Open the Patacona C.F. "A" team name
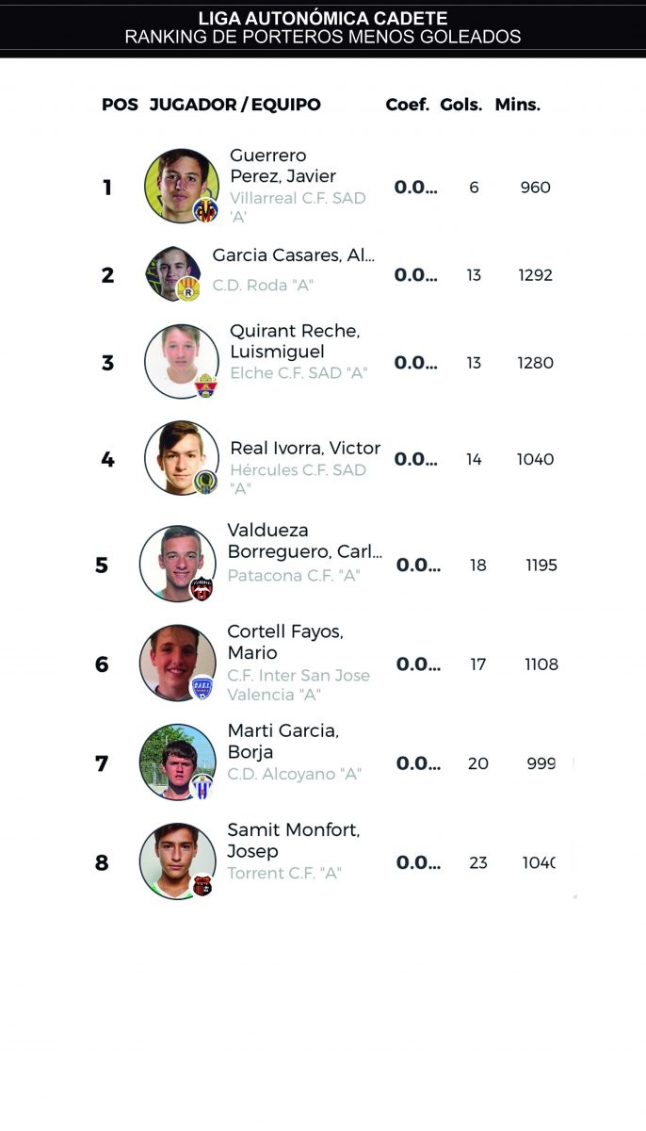This screenshot has width=646, height=1131. coord(294,575)
